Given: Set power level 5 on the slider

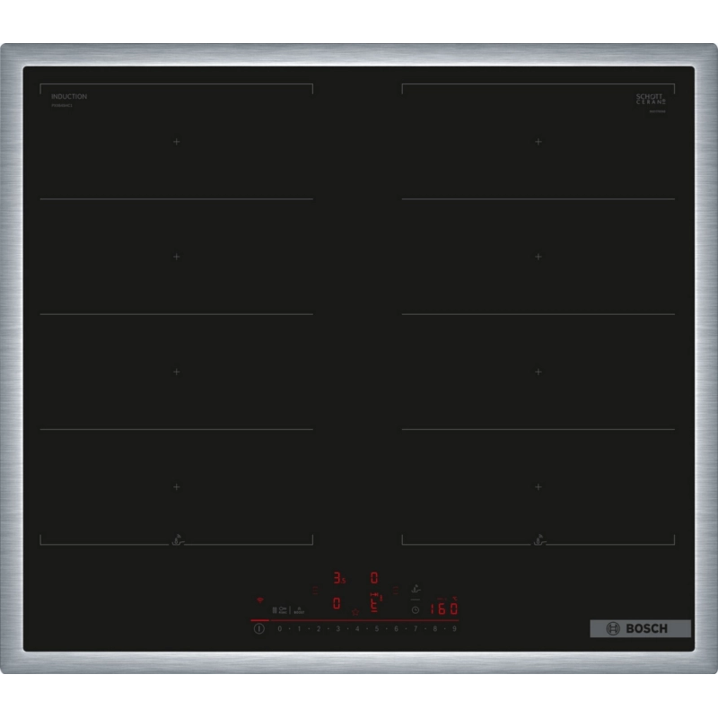Looking at the screenshot, I should pyautogui.click(x=377, y=629).
